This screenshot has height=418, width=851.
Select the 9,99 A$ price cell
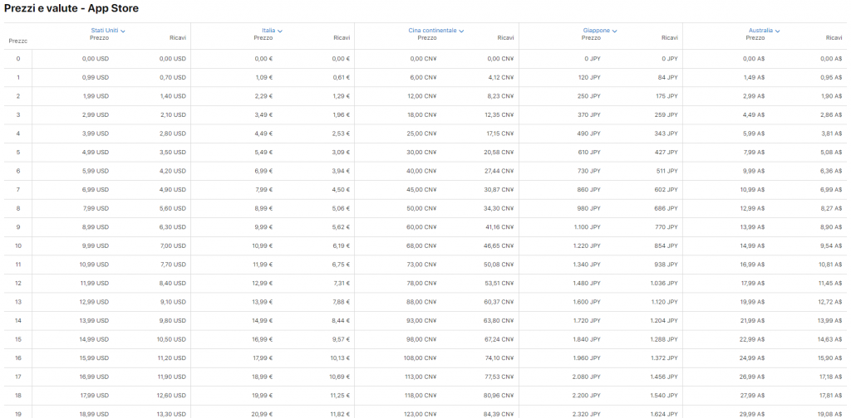pos(754,171)
